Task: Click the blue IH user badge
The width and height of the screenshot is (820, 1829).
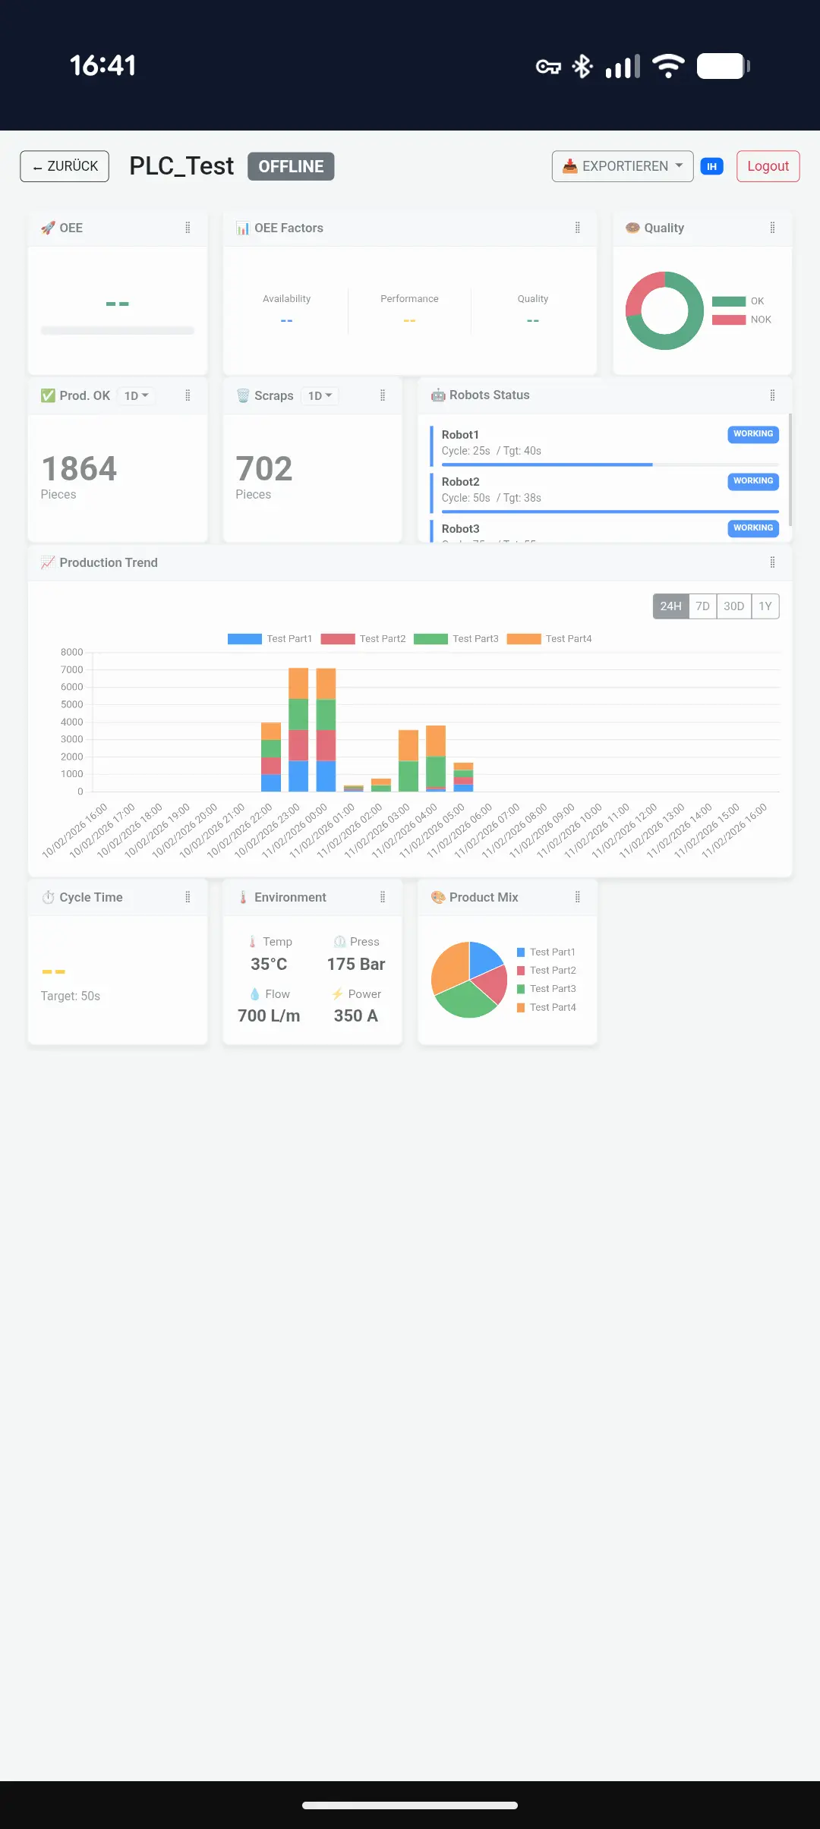Action: (711, 166)
